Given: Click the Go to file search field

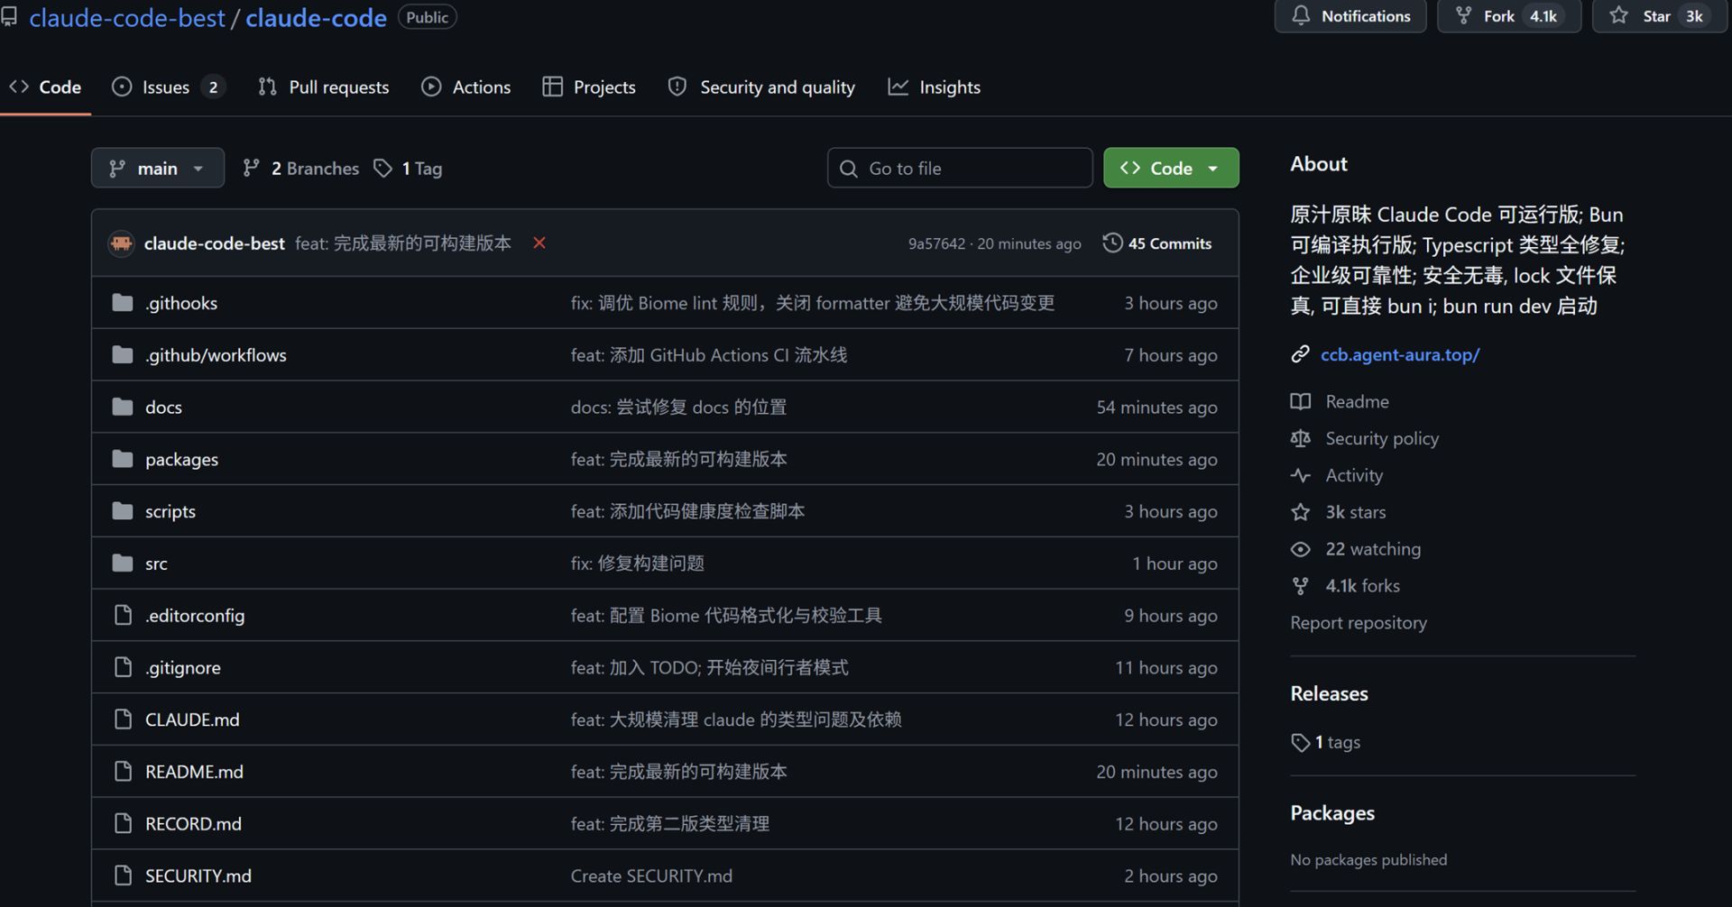Looking at the screenshot, I should (x=960, y=169).
